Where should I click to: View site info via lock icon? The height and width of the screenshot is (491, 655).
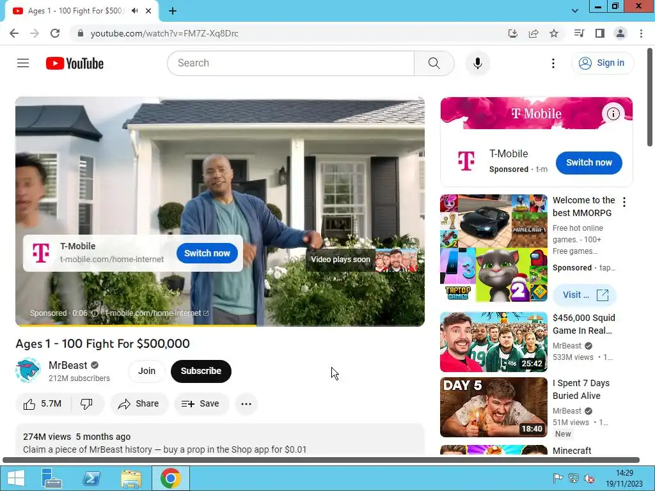81,33
